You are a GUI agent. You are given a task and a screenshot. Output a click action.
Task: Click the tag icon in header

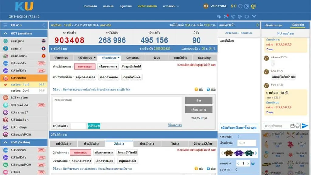(233, 17)
